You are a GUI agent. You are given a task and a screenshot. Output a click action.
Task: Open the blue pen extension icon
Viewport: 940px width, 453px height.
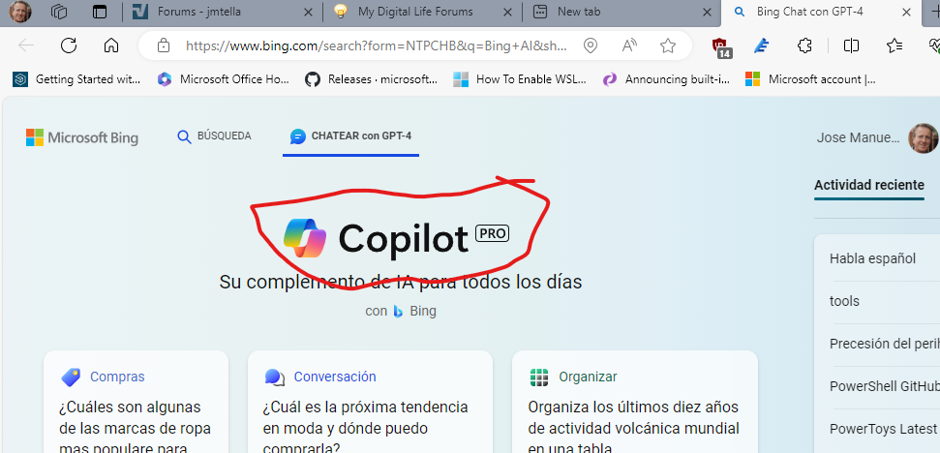click(x=761, y=45)
